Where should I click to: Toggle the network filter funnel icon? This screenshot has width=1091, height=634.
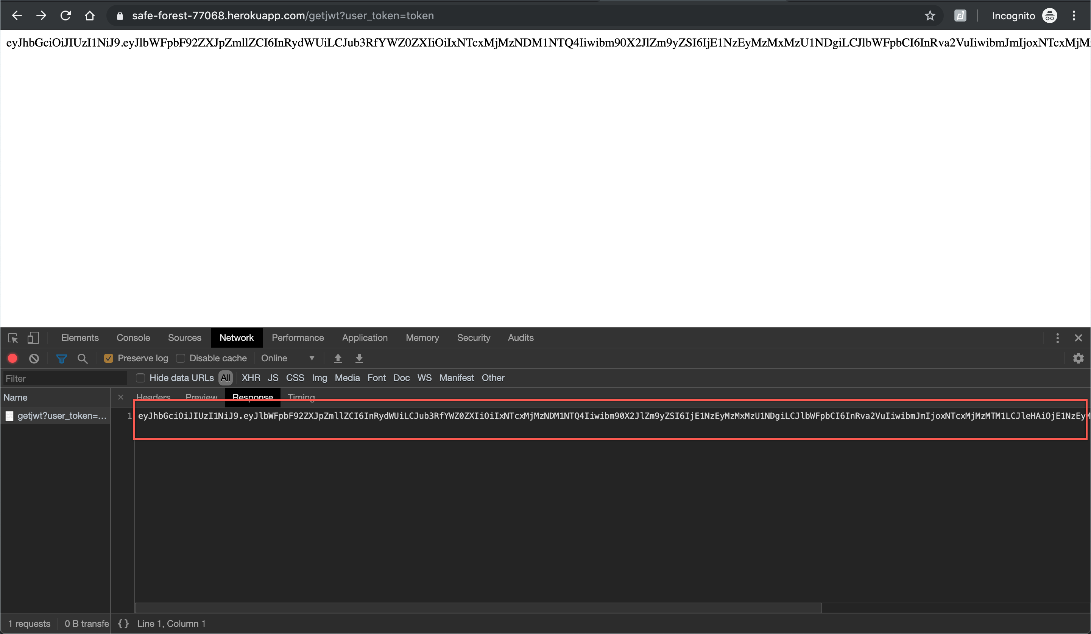coord(61,358)
